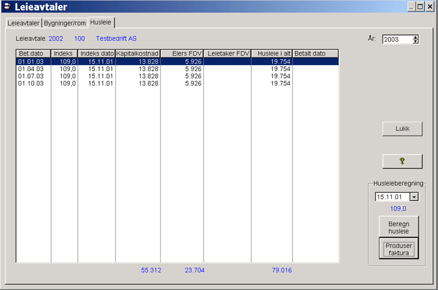Click Eiers FDV 5.926 in the 01.07.03 row
Screen dimensions: 438x290
point(193,76)
